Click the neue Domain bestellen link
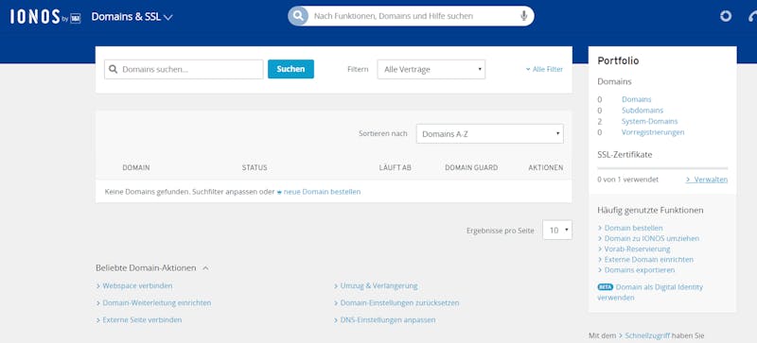The image size is (757, 343). point(319,192)
